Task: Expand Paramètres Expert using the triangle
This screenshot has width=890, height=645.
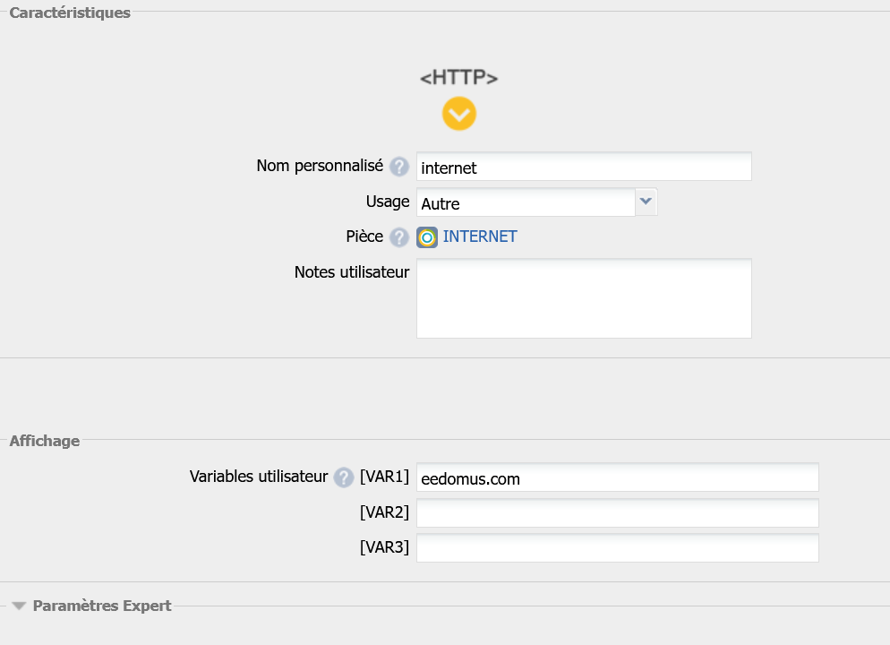Action: [x=19, y=606]
